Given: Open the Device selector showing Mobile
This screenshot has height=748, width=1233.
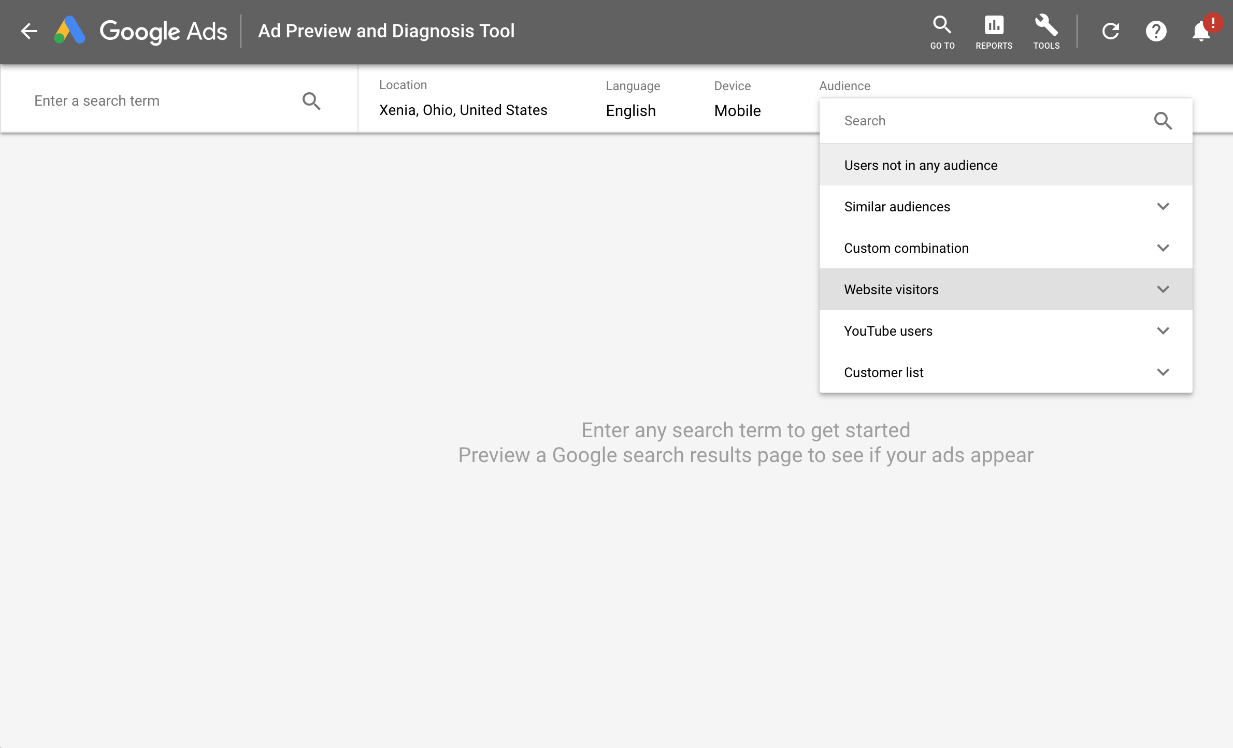Looking at the screenshot, I should 737,110.
